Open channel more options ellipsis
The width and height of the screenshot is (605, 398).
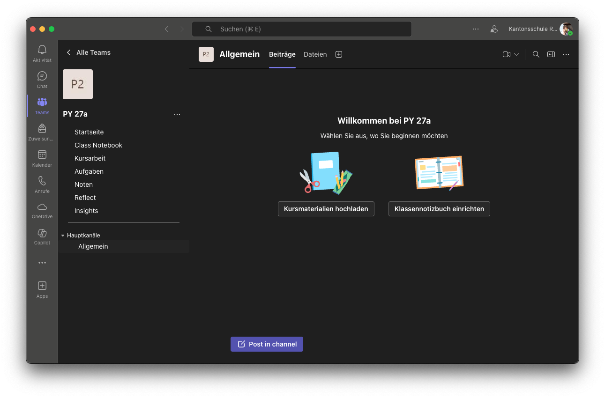point(566,54)
